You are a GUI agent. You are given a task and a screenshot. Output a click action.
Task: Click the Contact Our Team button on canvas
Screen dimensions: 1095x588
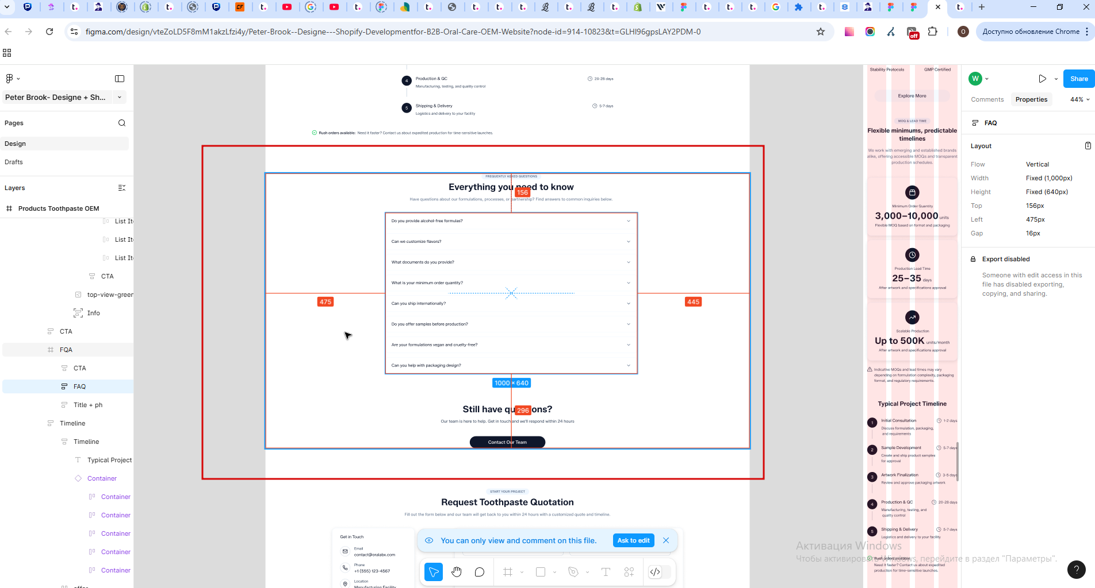click(507, 442)
